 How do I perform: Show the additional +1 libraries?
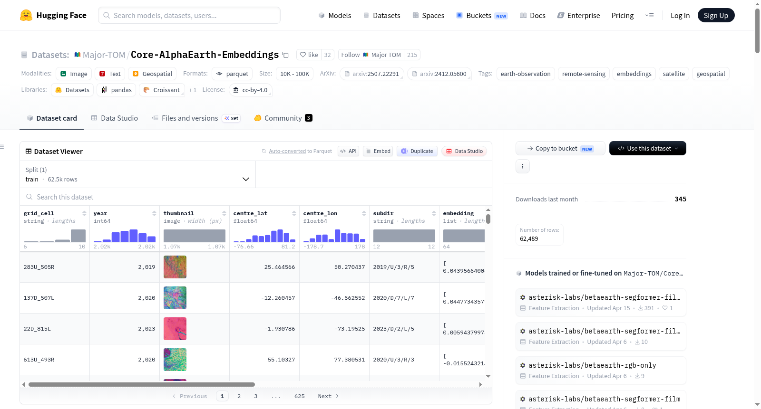[193, 90]
